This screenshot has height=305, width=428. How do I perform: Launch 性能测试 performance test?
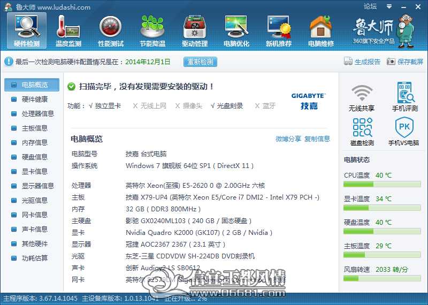tap(111, 30)
